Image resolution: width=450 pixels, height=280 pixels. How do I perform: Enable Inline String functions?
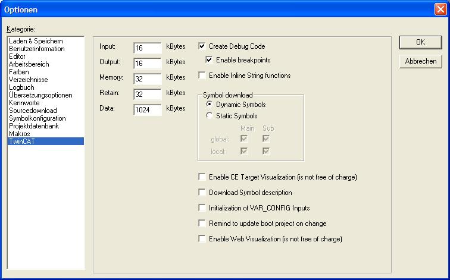[202, 75]
